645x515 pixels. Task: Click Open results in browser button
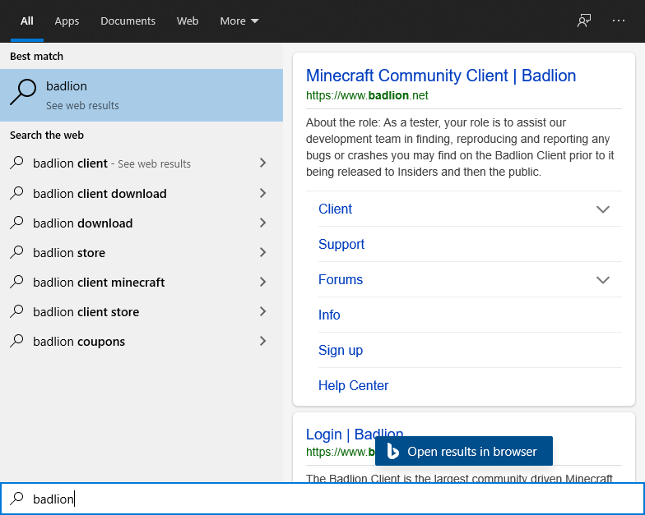pyautogui.click(x=464, y=451)
